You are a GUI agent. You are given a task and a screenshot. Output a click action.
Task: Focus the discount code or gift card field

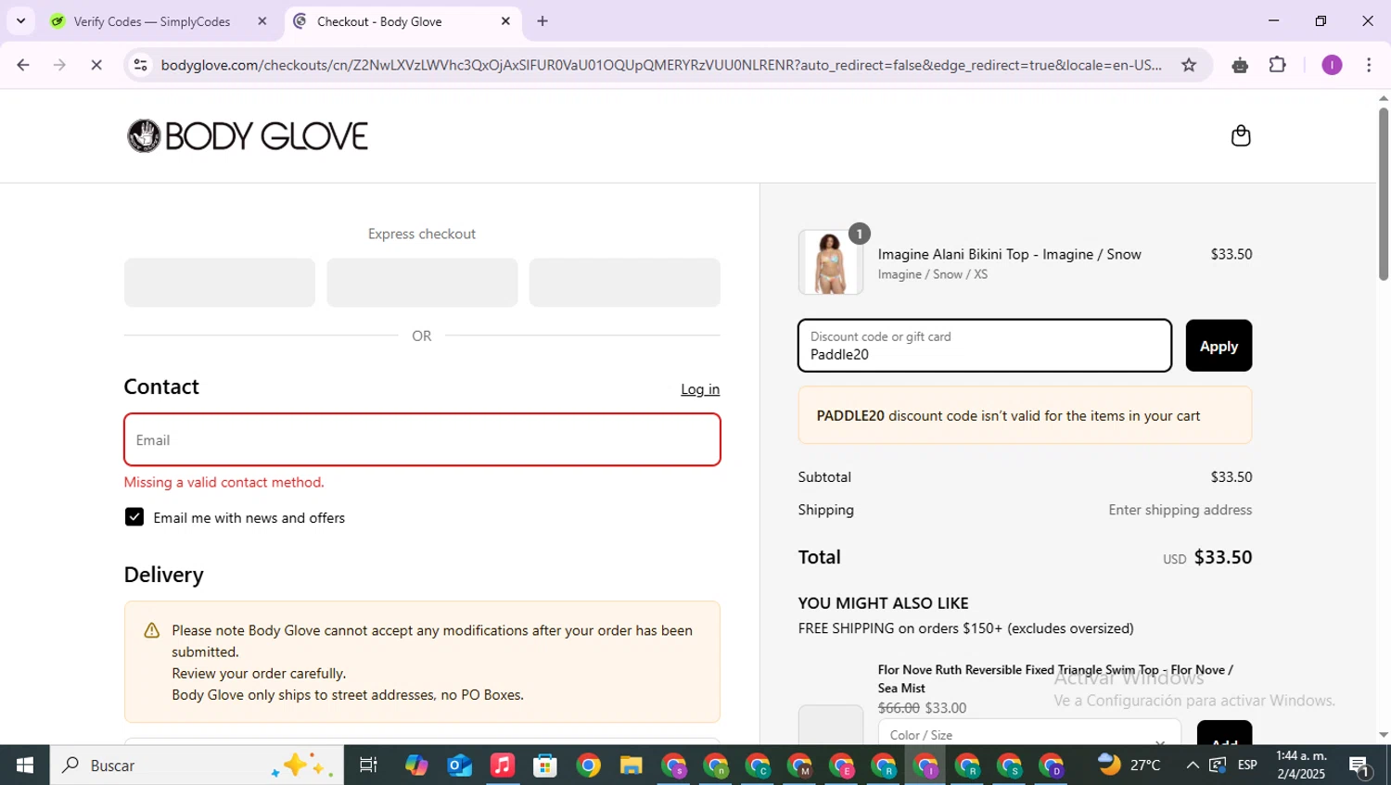(985, 346)
